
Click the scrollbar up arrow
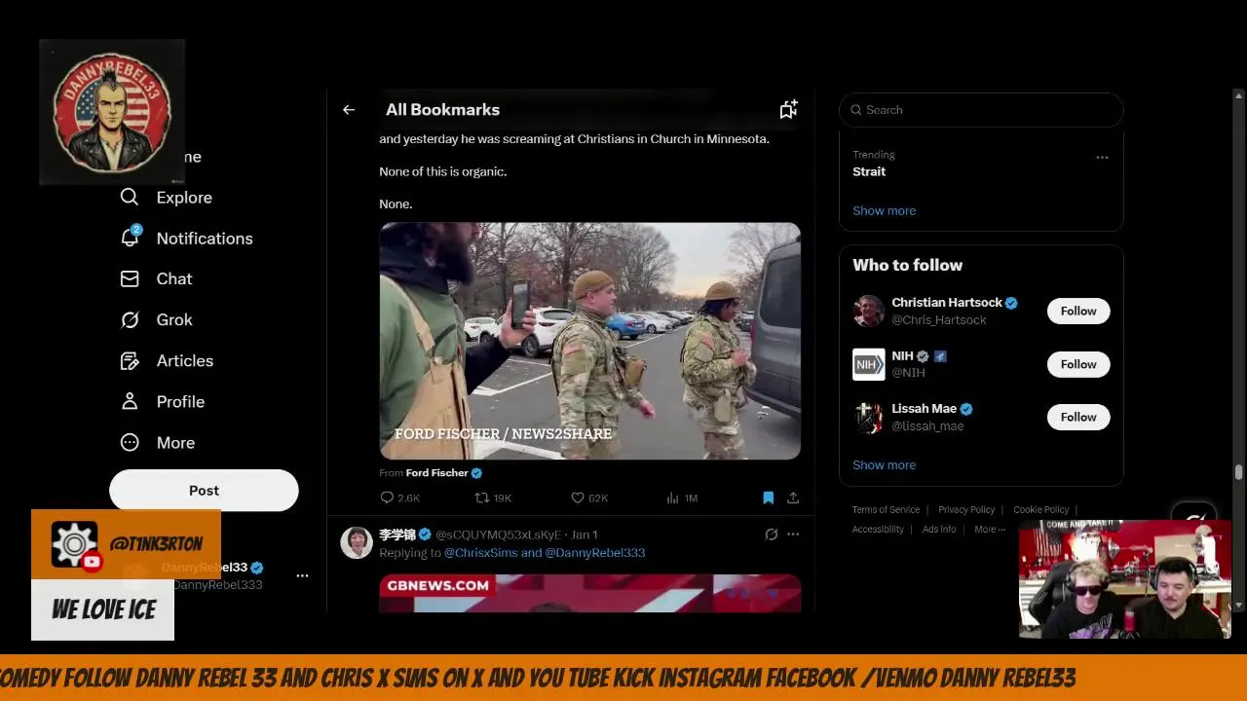coord(1238,95)
